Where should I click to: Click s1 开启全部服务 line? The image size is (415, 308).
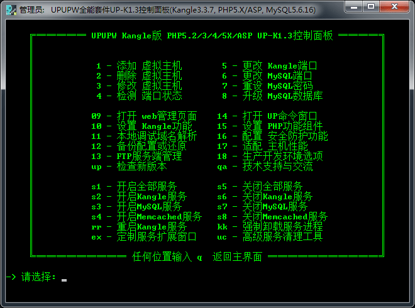[x=134, y=187]
